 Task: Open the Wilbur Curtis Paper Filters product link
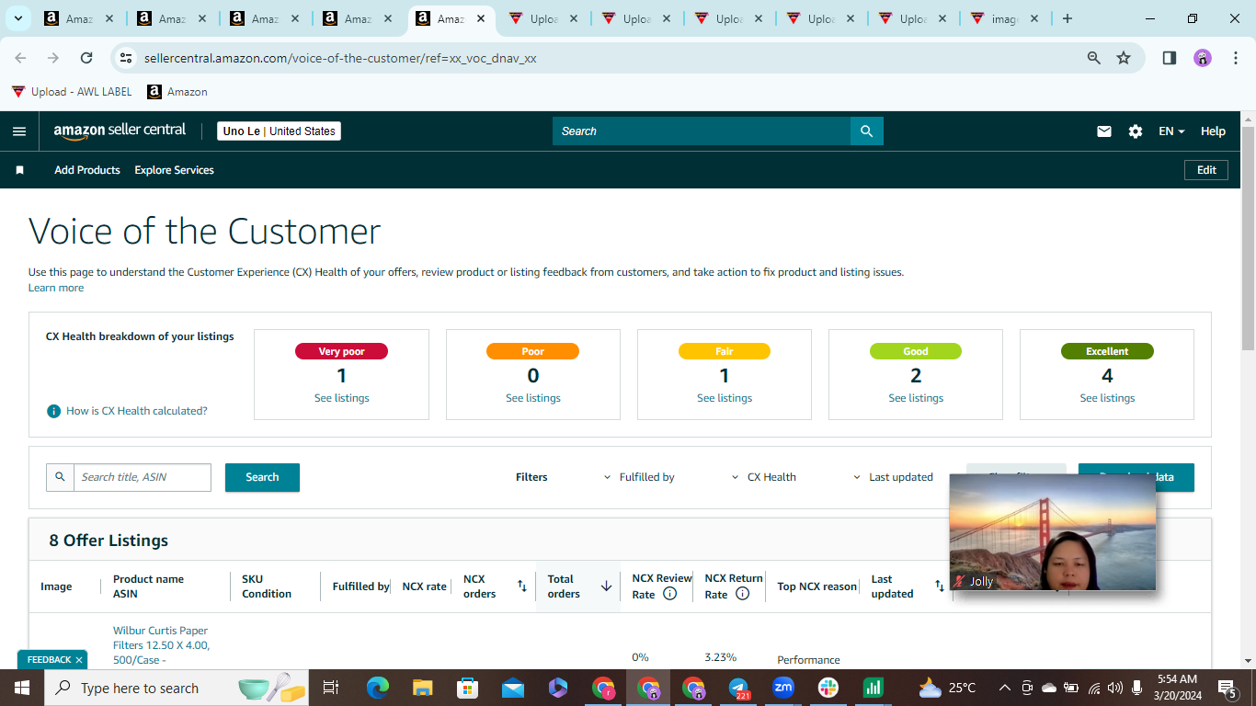coord(161,645)
